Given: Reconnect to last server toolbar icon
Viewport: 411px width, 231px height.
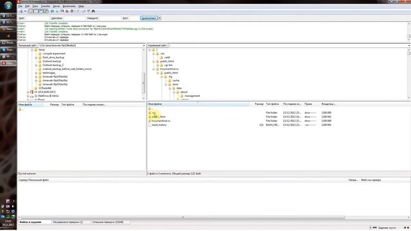Looking at the screenshot, I should pyautogui.click(x=72, y=12).
